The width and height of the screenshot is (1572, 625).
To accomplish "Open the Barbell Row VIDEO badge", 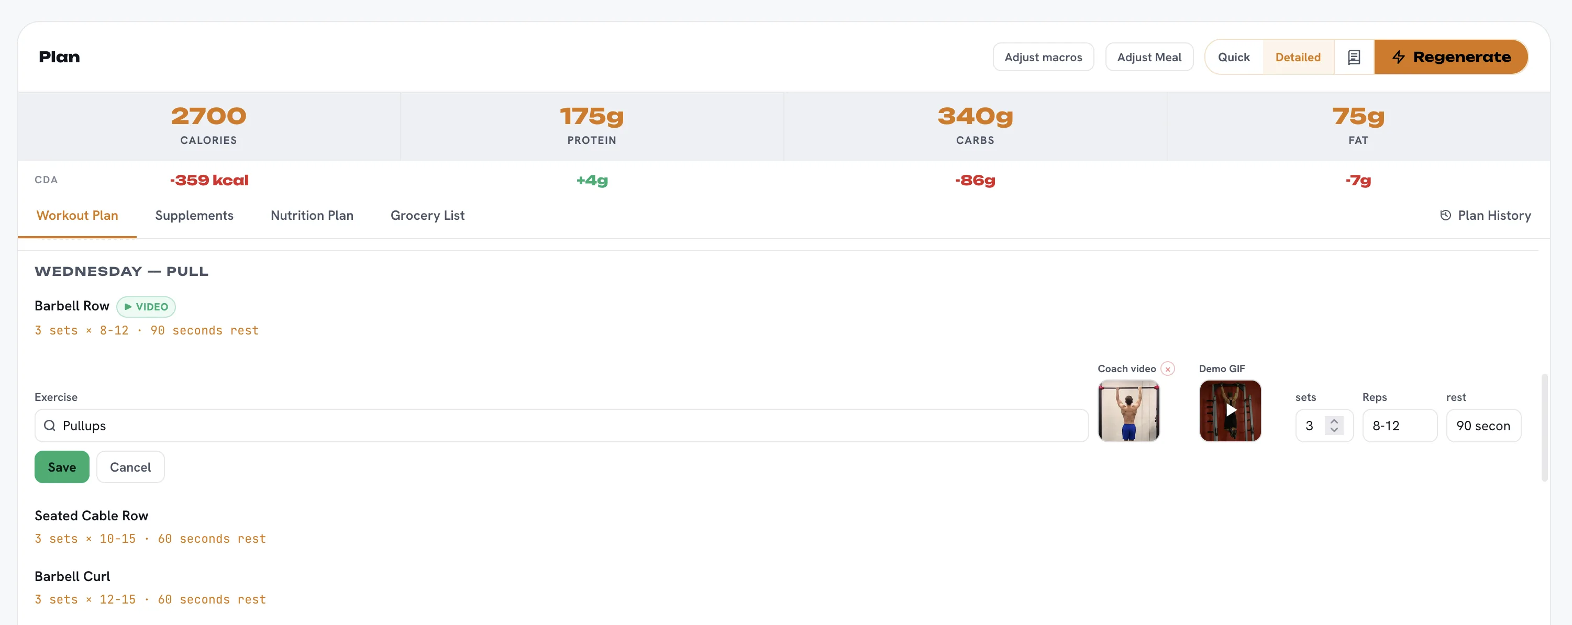I will click(x=146, y=307).
